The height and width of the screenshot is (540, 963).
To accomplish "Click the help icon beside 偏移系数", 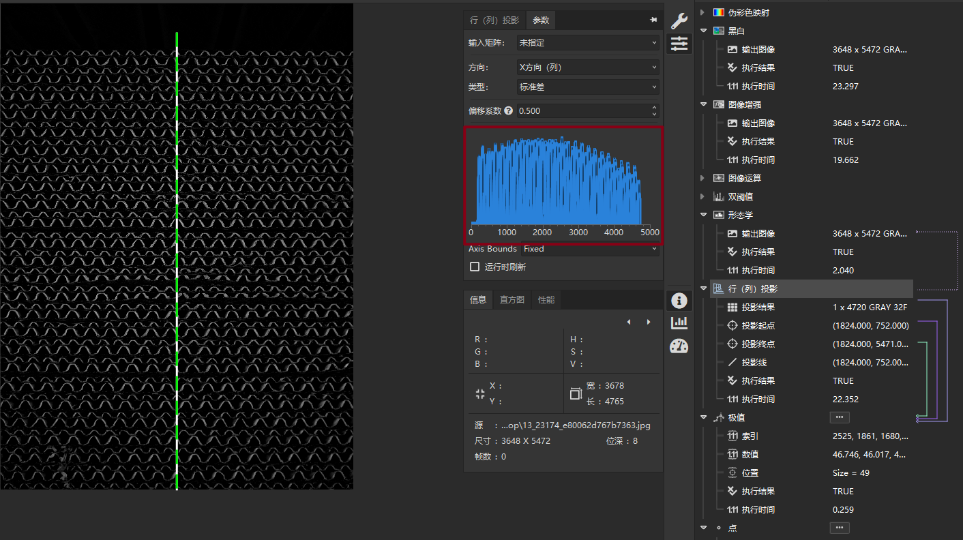I will [508, 110].
